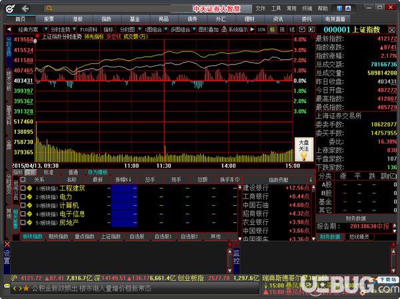Check the box for 房地产 row

[23, 222]
